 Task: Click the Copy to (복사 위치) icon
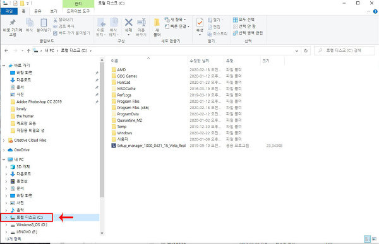(114, 23)
